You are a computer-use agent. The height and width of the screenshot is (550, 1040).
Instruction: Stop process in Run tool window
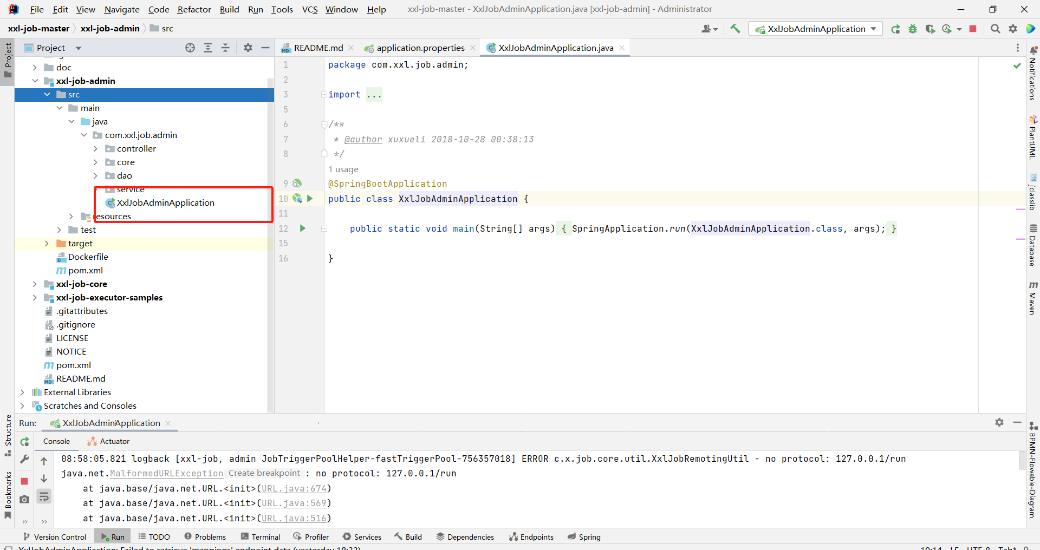(x=24, y=481)
